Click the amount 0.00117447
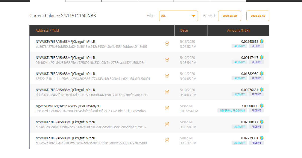 pos(250,58)
